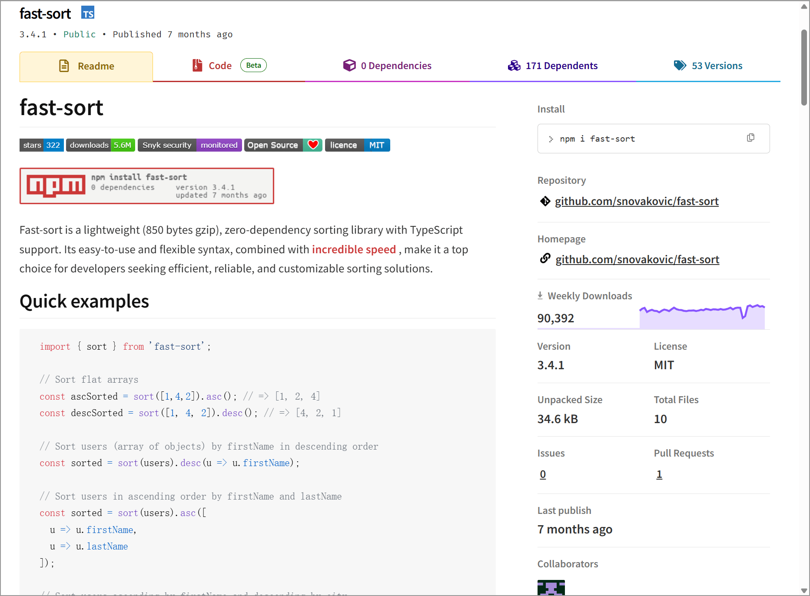Click the Beta label on Code tab
The width and height of the screenshot is (810, 596).
pyautogui.click(x=253, y=65)
